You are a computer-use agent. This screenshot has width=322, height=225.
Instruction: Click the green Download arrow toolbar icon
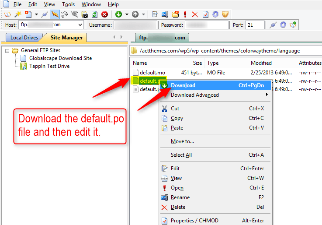(118, 14)
